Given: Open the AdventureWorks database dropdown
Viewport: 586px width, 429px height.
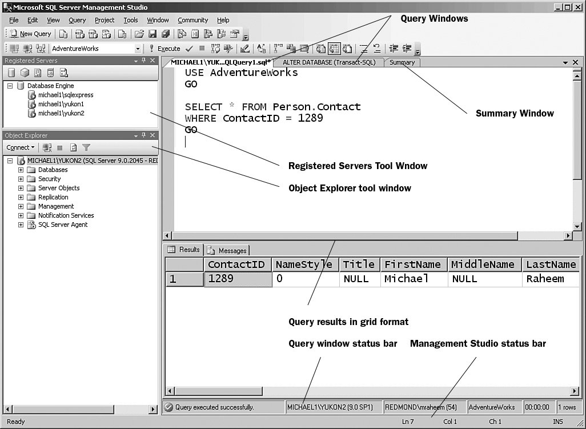Looking at the screenshot, I should coord(138,49).
